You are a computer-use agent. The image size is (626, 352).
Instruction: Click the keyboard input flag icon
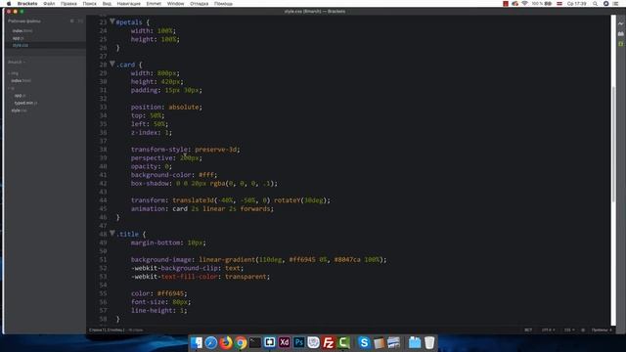(x=559, y=4)
